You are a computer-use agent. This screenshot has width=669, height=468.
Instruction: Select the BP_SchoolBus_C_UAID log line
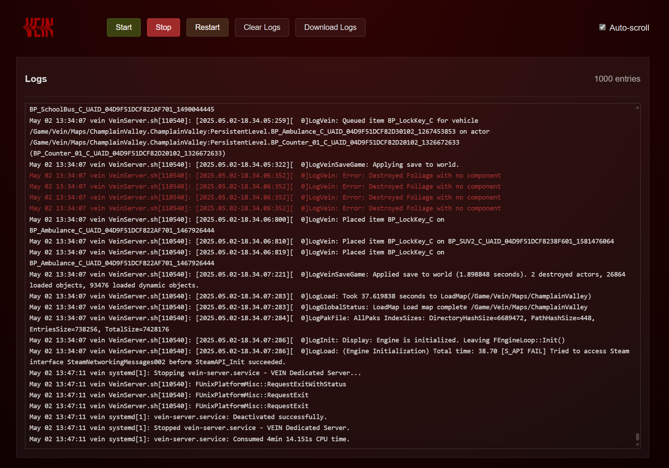tap(122, 109)
